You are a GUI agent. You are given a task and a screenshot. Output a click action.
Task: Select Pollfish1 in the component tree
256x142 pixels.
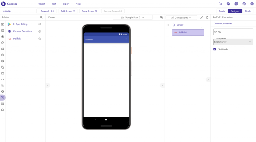[188, 32]
